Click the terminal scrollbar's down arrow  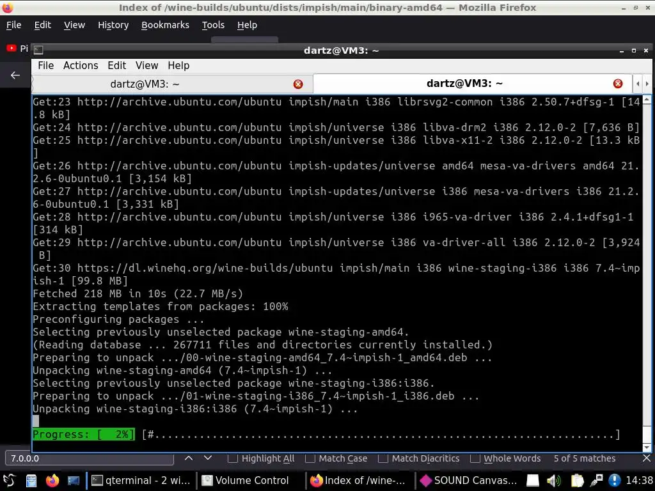tap(647, 447)
